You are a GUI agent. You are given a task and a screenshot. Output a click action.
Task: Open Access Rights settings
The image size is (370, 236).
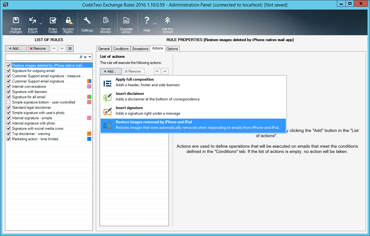[x=68, y=24]
